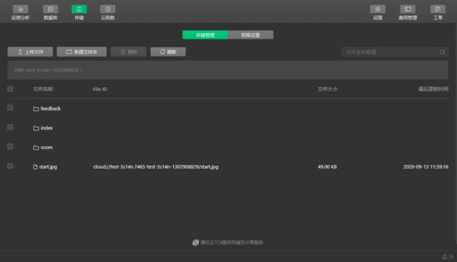Screen dimensions: 457x262
Task: Click the File ID cloud://test-3s14n... start.jpg
Action: (155, 166)
